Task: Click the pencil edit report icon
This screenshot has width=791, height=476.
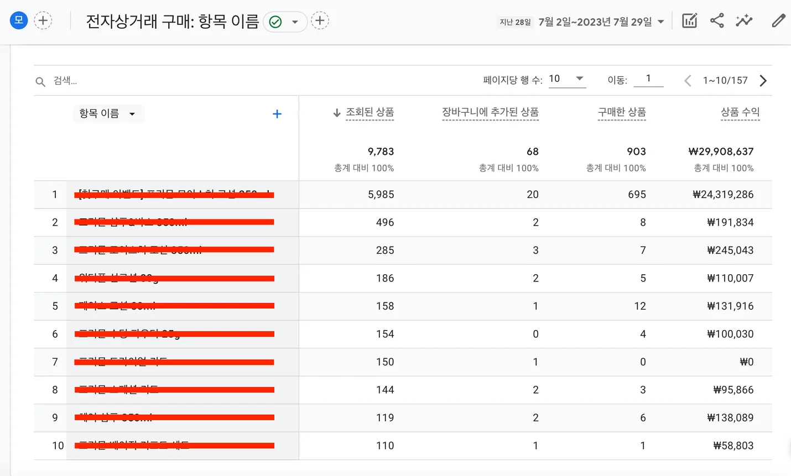Action: (x=778, y=20)
